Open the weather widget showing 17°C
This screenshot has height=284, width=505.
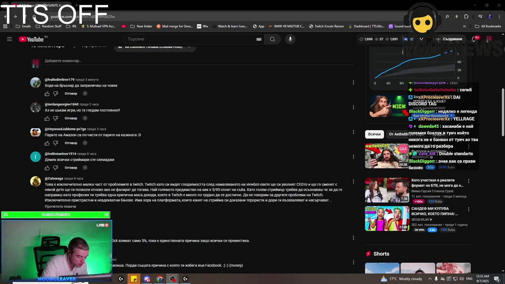401,279
